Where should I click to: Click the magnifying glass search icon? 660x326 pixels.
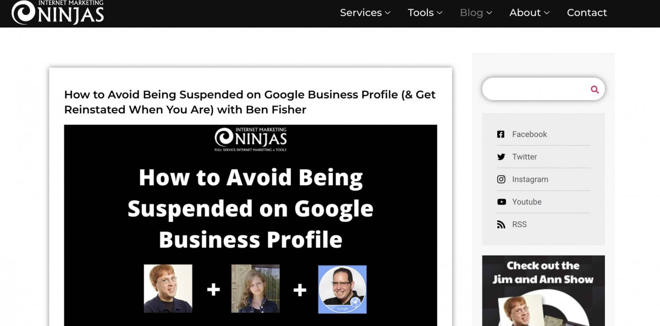(x=595, y=89)
